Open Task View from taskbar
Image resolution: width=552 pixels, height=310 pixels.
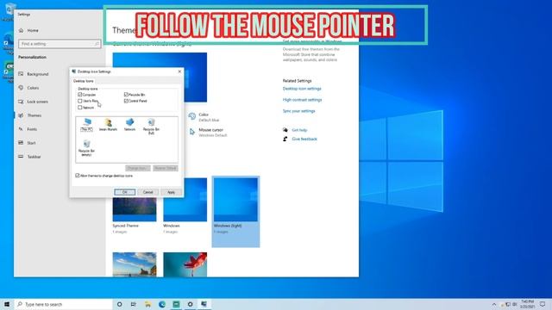tap(134, 304)
